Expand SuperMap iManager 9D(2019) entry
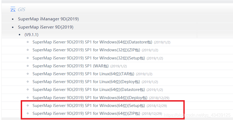The image size is (233, 120). coord(48,19)
